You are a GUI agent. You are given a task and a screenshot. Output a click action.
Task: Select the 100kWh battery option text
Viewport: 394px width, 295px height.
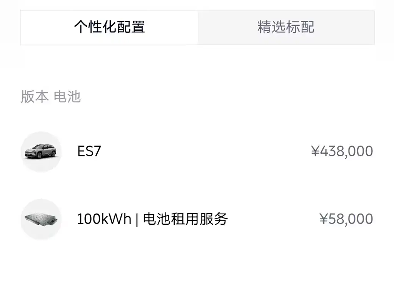tap(152, 219)
